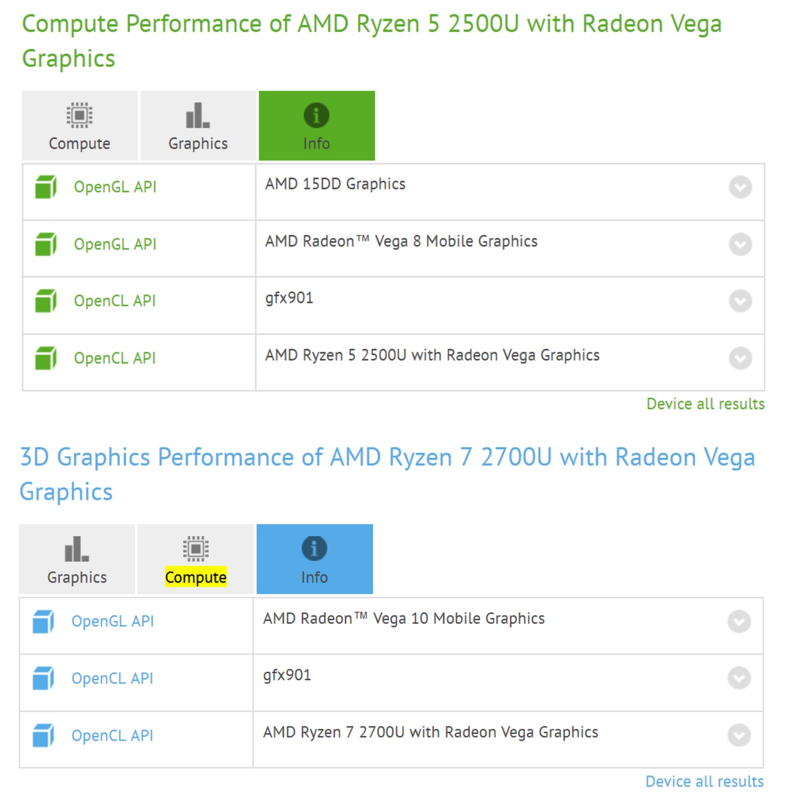The image size is (790, 800).
Task: Open the Graphics tab in the Ryzen 5 2500U section
Action: tap(198, 126)
